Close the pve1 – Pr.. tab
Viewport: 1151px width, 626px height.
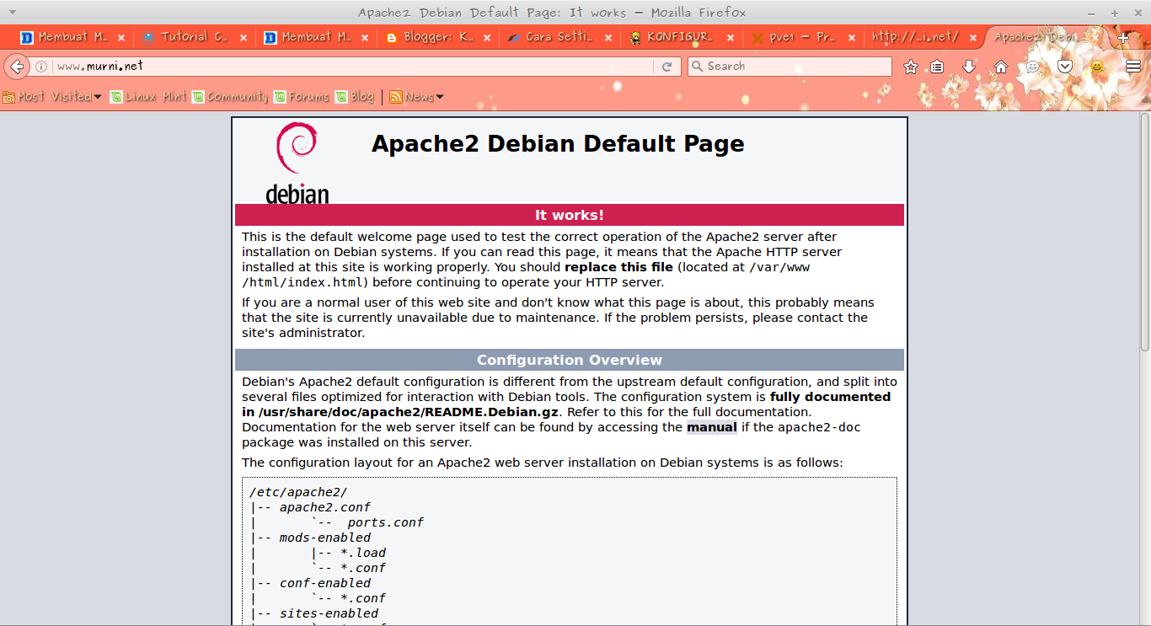[852, 38]
